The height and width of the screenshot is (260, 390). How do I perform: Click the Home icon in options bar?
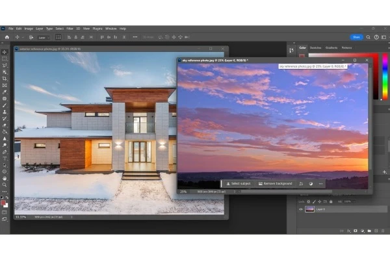pos(6,37)
